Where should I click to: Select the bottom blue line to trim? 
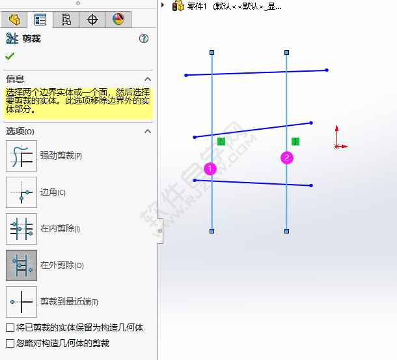click(x=253, y=183)
